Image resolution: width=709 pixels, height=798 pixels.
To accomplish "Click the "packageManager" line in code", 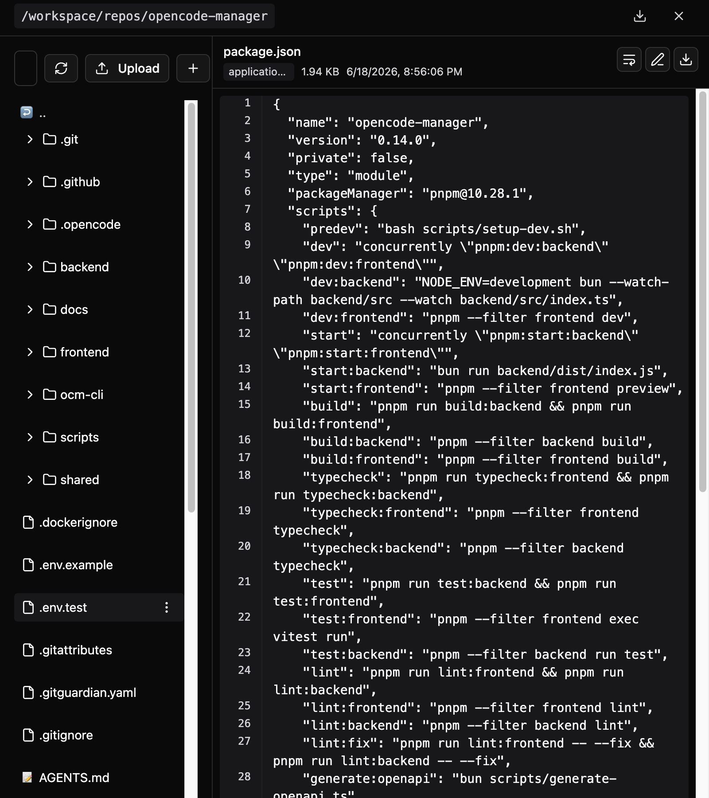I will click(410, 193).
